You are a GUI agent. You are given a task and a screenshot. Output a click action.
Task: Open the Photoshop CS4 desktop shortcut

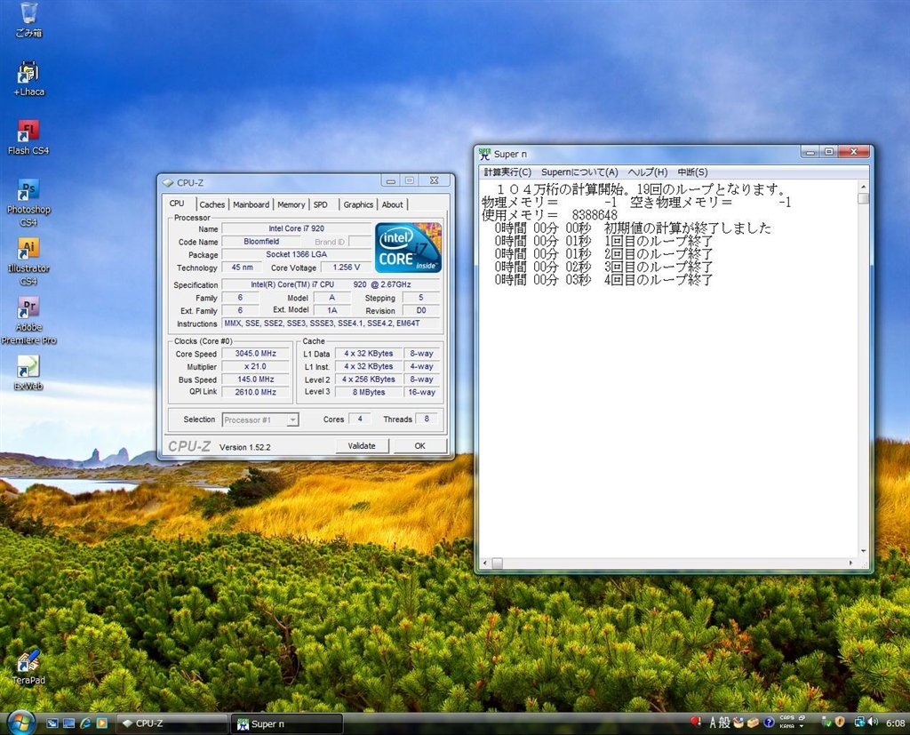[28, 204]
